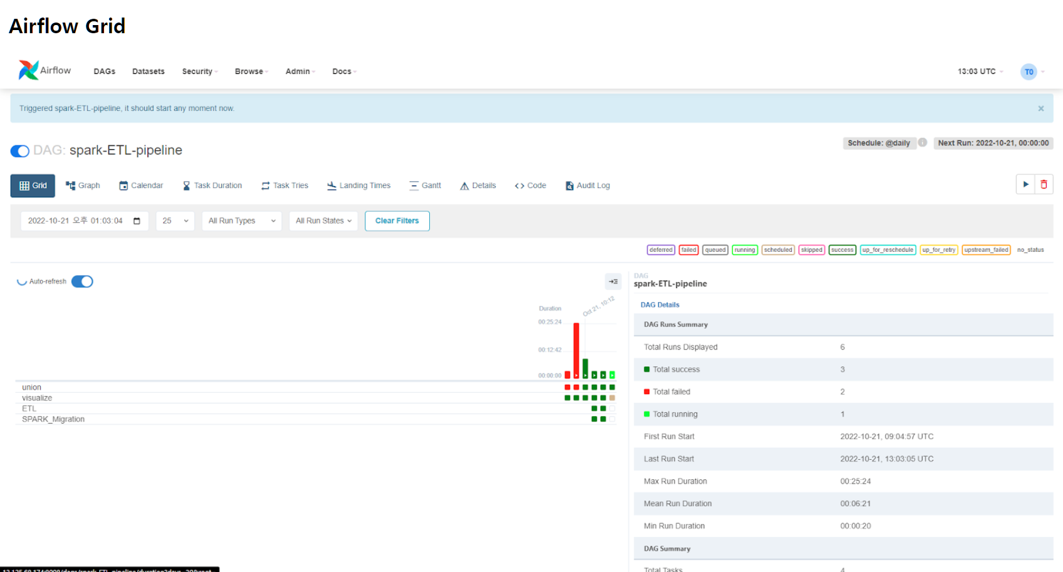Image resolution: width=1063 pixels, height=572 pixels.
Task: Change the page size using the 25 dropdown
Action: [x=175, y=221]
